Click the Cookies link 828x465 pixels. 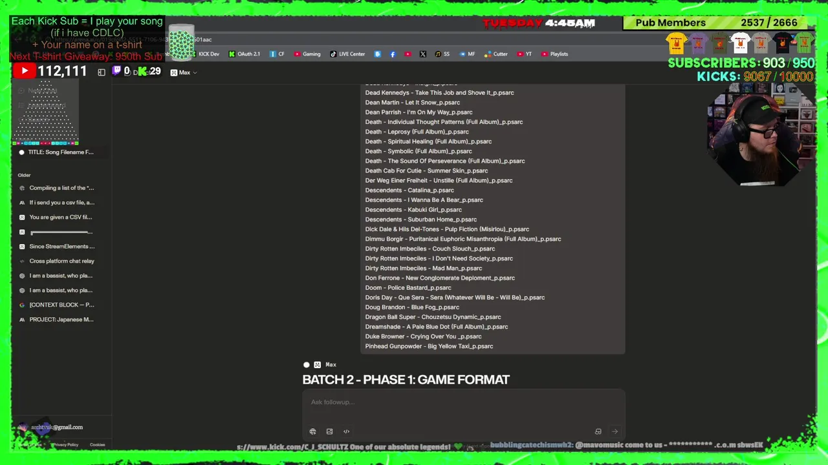[x=97, y=444]
